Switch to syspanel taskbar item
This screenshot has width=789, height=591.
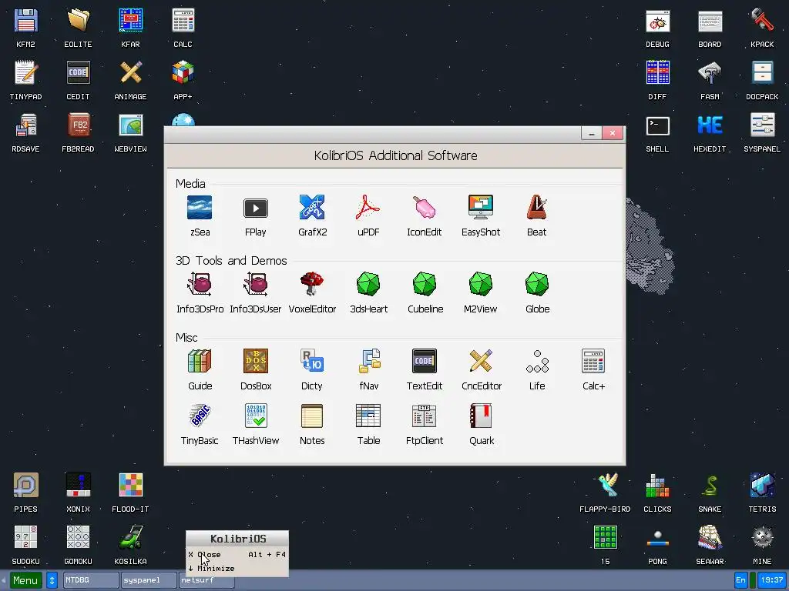pos(149,580)
